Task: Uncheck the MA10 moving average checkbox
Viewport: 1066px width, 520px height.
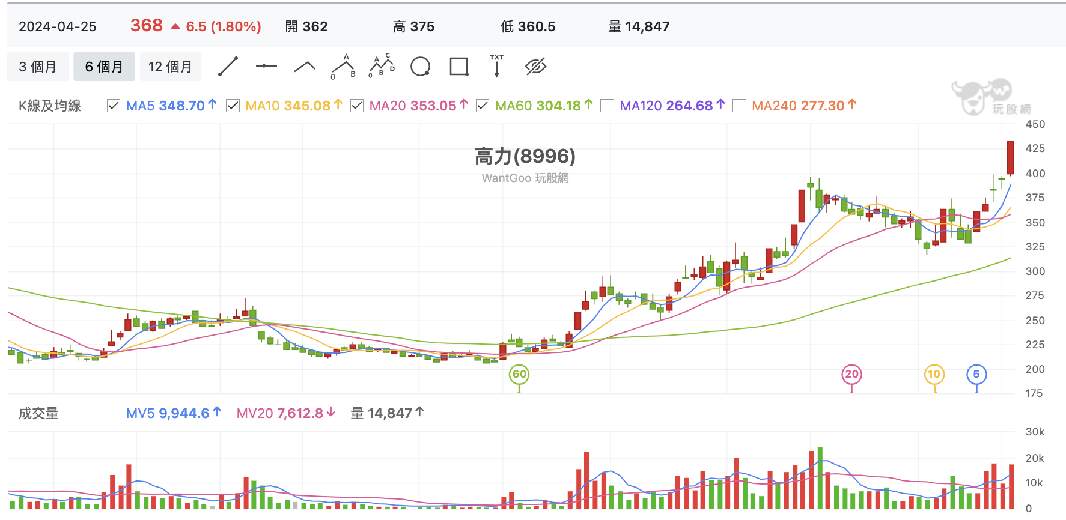Action: point(233,106)
